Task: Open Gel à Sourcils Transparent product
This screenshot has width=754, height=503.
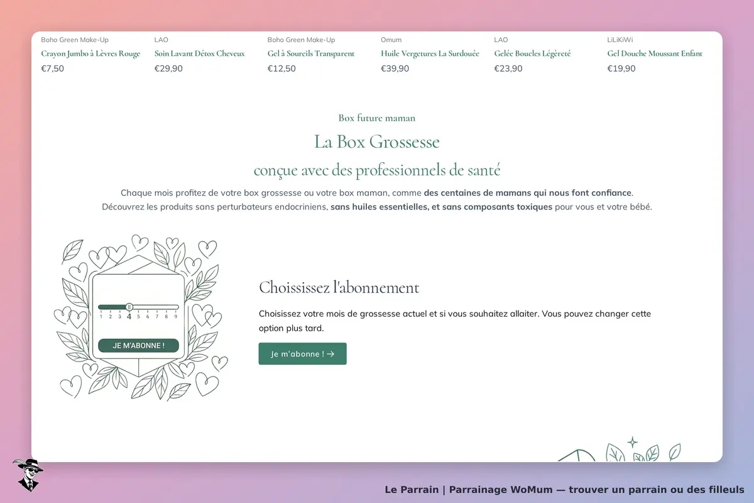Action: 311,53
